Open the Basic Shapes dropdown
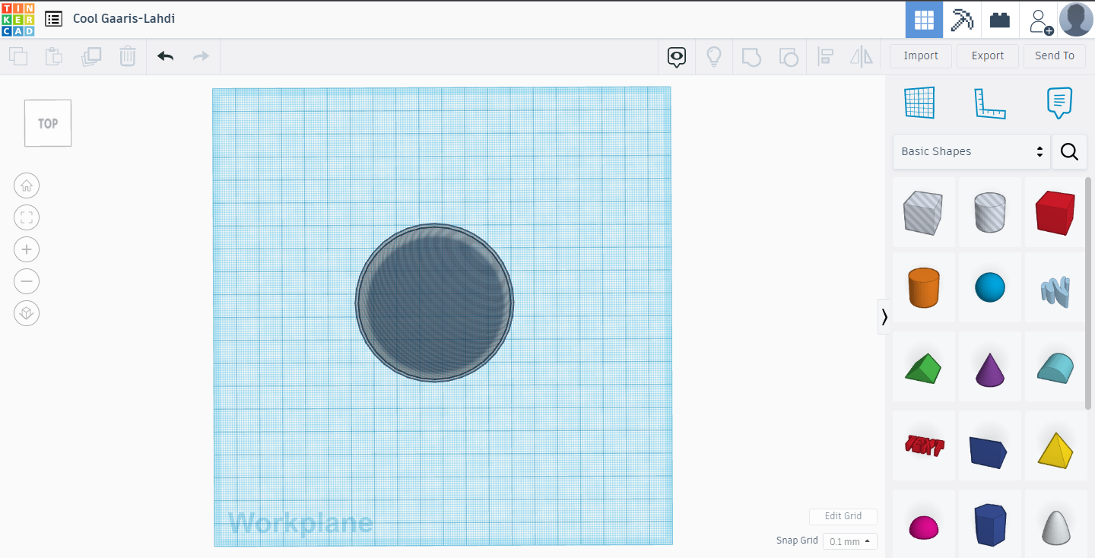Viewport: 1095px width, 558px height. point(971,151)
